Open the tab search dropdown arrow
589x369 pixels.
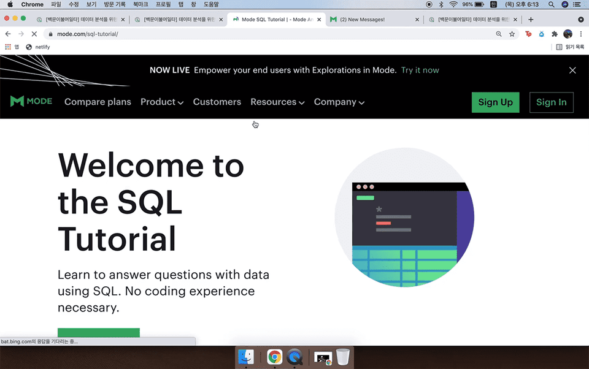click(581, 20)
